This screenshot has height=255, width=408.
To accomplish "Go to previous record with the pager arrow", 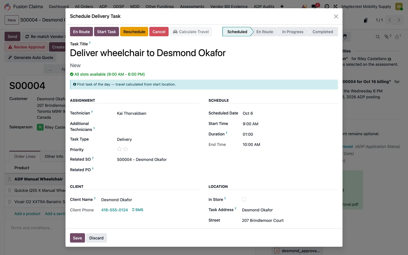I will click(390, 20).
